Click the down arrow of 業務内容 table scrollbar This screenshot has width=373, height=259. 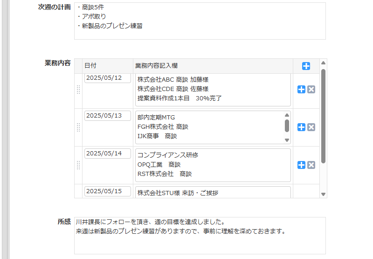pyautogui.click(x=323, y=194)
